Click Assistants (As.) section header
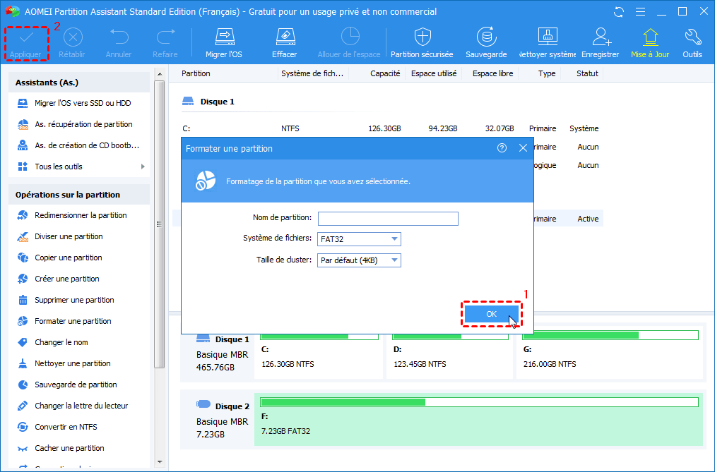 (79, 83)
